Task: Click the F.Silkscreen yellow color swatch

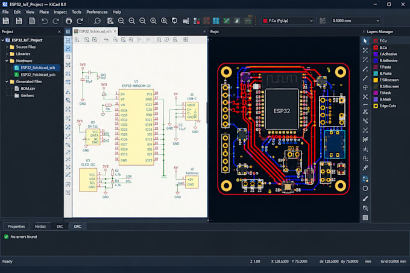Action: [376, 80]
